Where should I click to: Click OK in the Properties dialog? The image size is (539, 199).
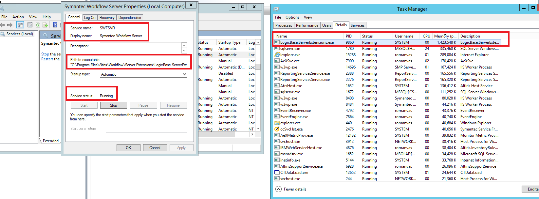point(128,148)
